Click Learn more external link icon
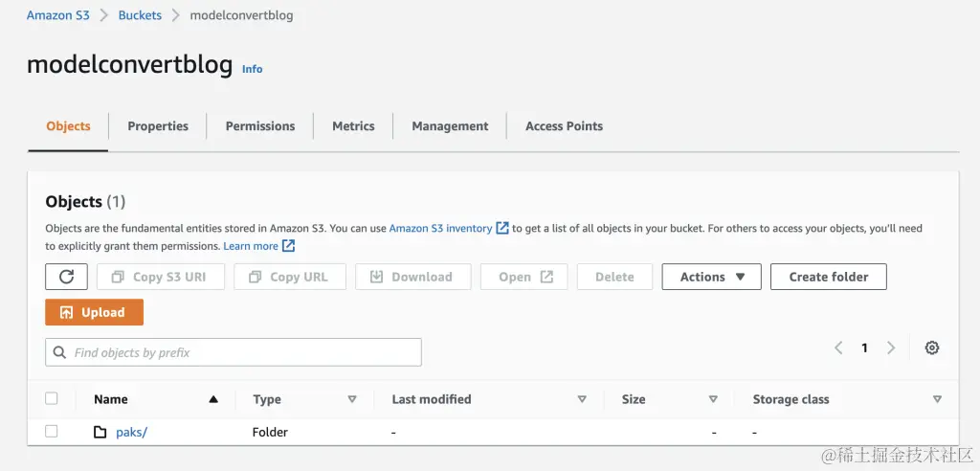 pyautogui.click(x=288, y=246)
